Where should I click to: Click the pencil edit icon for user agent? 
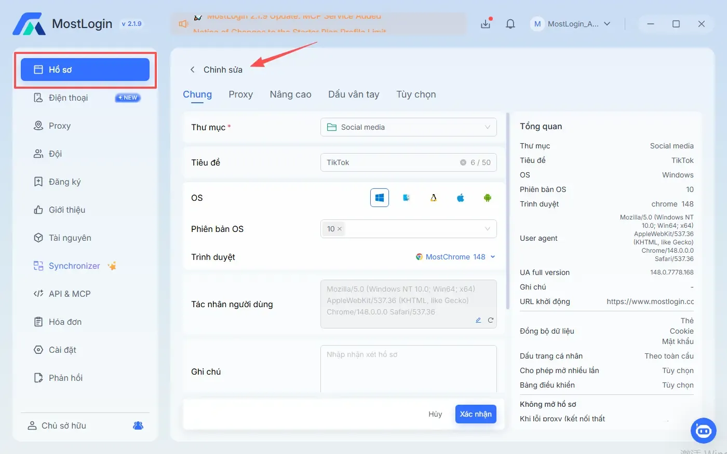point(478,320)
